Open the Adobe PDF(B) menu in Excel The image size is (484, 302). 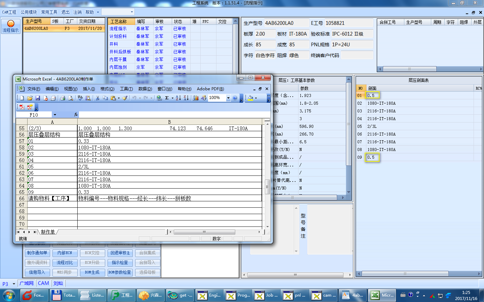point(210,89)
